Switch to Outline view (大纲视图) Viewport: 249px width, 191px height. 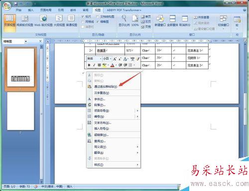pyautogui.click(x=59, y=21)
